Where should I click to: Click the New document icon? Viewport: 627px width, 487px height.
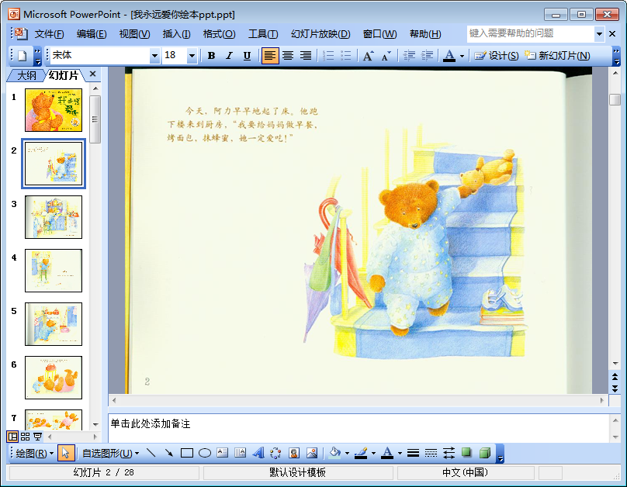(22, 56)
